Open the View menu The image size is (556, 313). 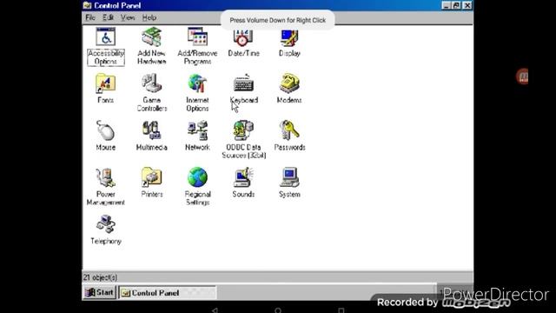tap(128, 17)
